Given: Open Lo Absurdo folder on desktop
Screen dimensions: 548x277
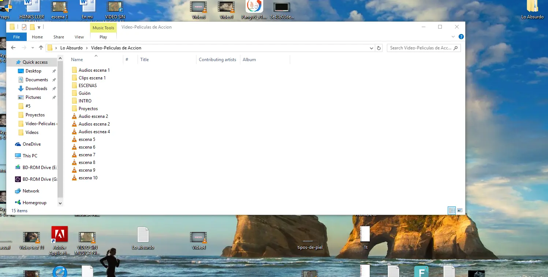Looking at the screenshot, I should pos(532,10).
